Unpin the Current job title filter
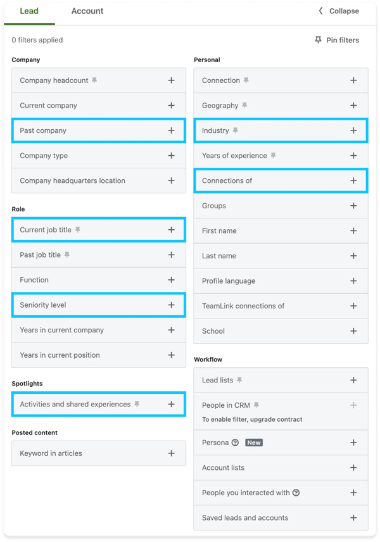 pyautogui.click(x=78, y=230)
